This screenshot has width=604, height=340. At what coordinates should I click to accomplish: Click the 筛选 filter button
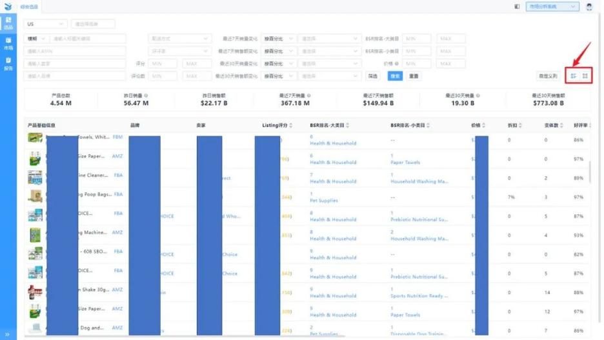tap(372, 76)
